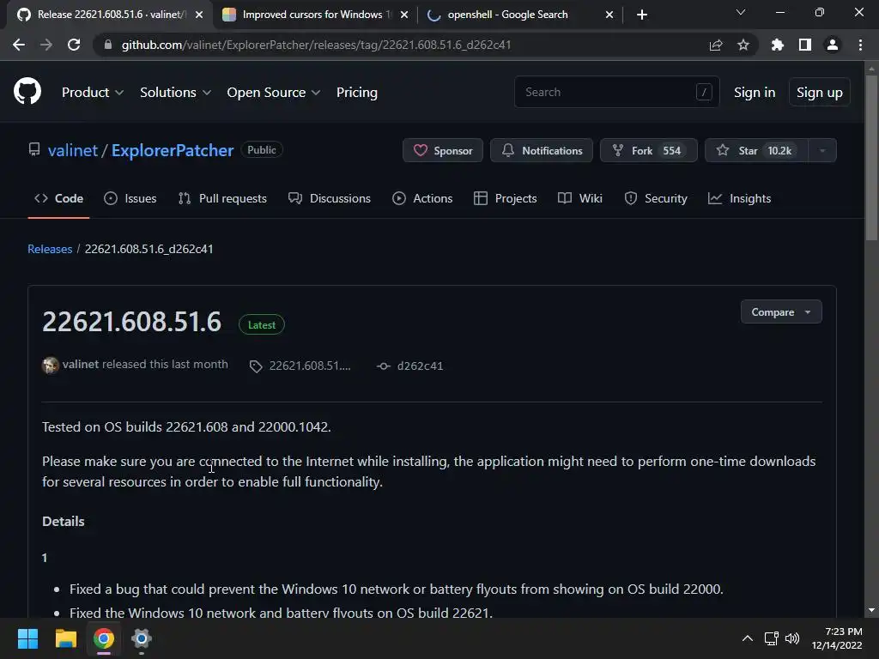This screenshot has height=659, width=879.
Task: Click Chrome icon in taskbar
Action: coord(104,638)
